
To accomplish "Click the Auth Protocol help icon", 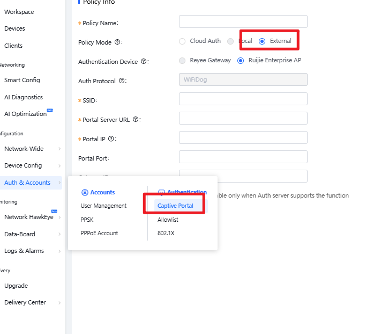I will pos(122,81).
